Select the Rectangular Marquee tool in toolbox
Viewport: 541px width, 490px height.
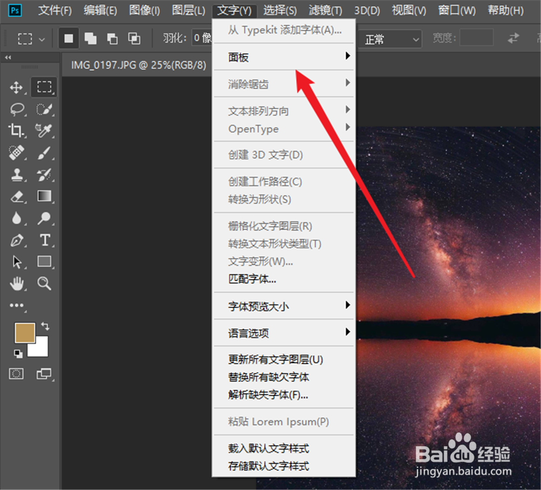click(44, 87)
